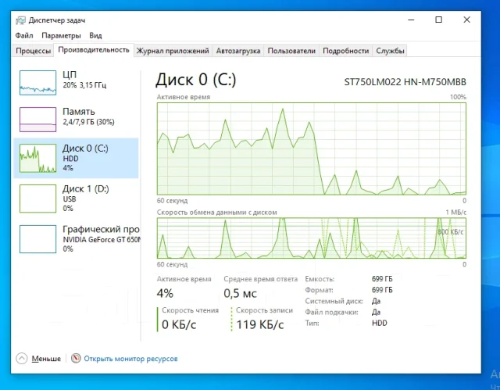Click the Системный диск Да value
Image resolution: width=500 pixels, height=390 pixels.
377,301
